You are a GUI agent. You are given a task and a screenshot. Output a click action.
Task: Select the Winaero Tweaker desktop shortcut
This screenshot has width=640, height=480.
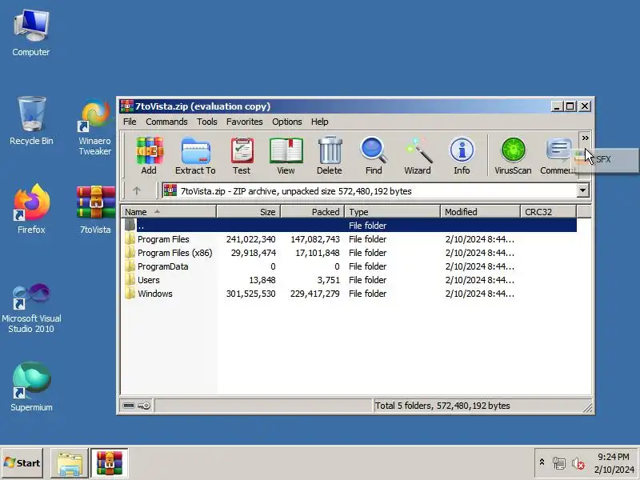tap(95, 127)
